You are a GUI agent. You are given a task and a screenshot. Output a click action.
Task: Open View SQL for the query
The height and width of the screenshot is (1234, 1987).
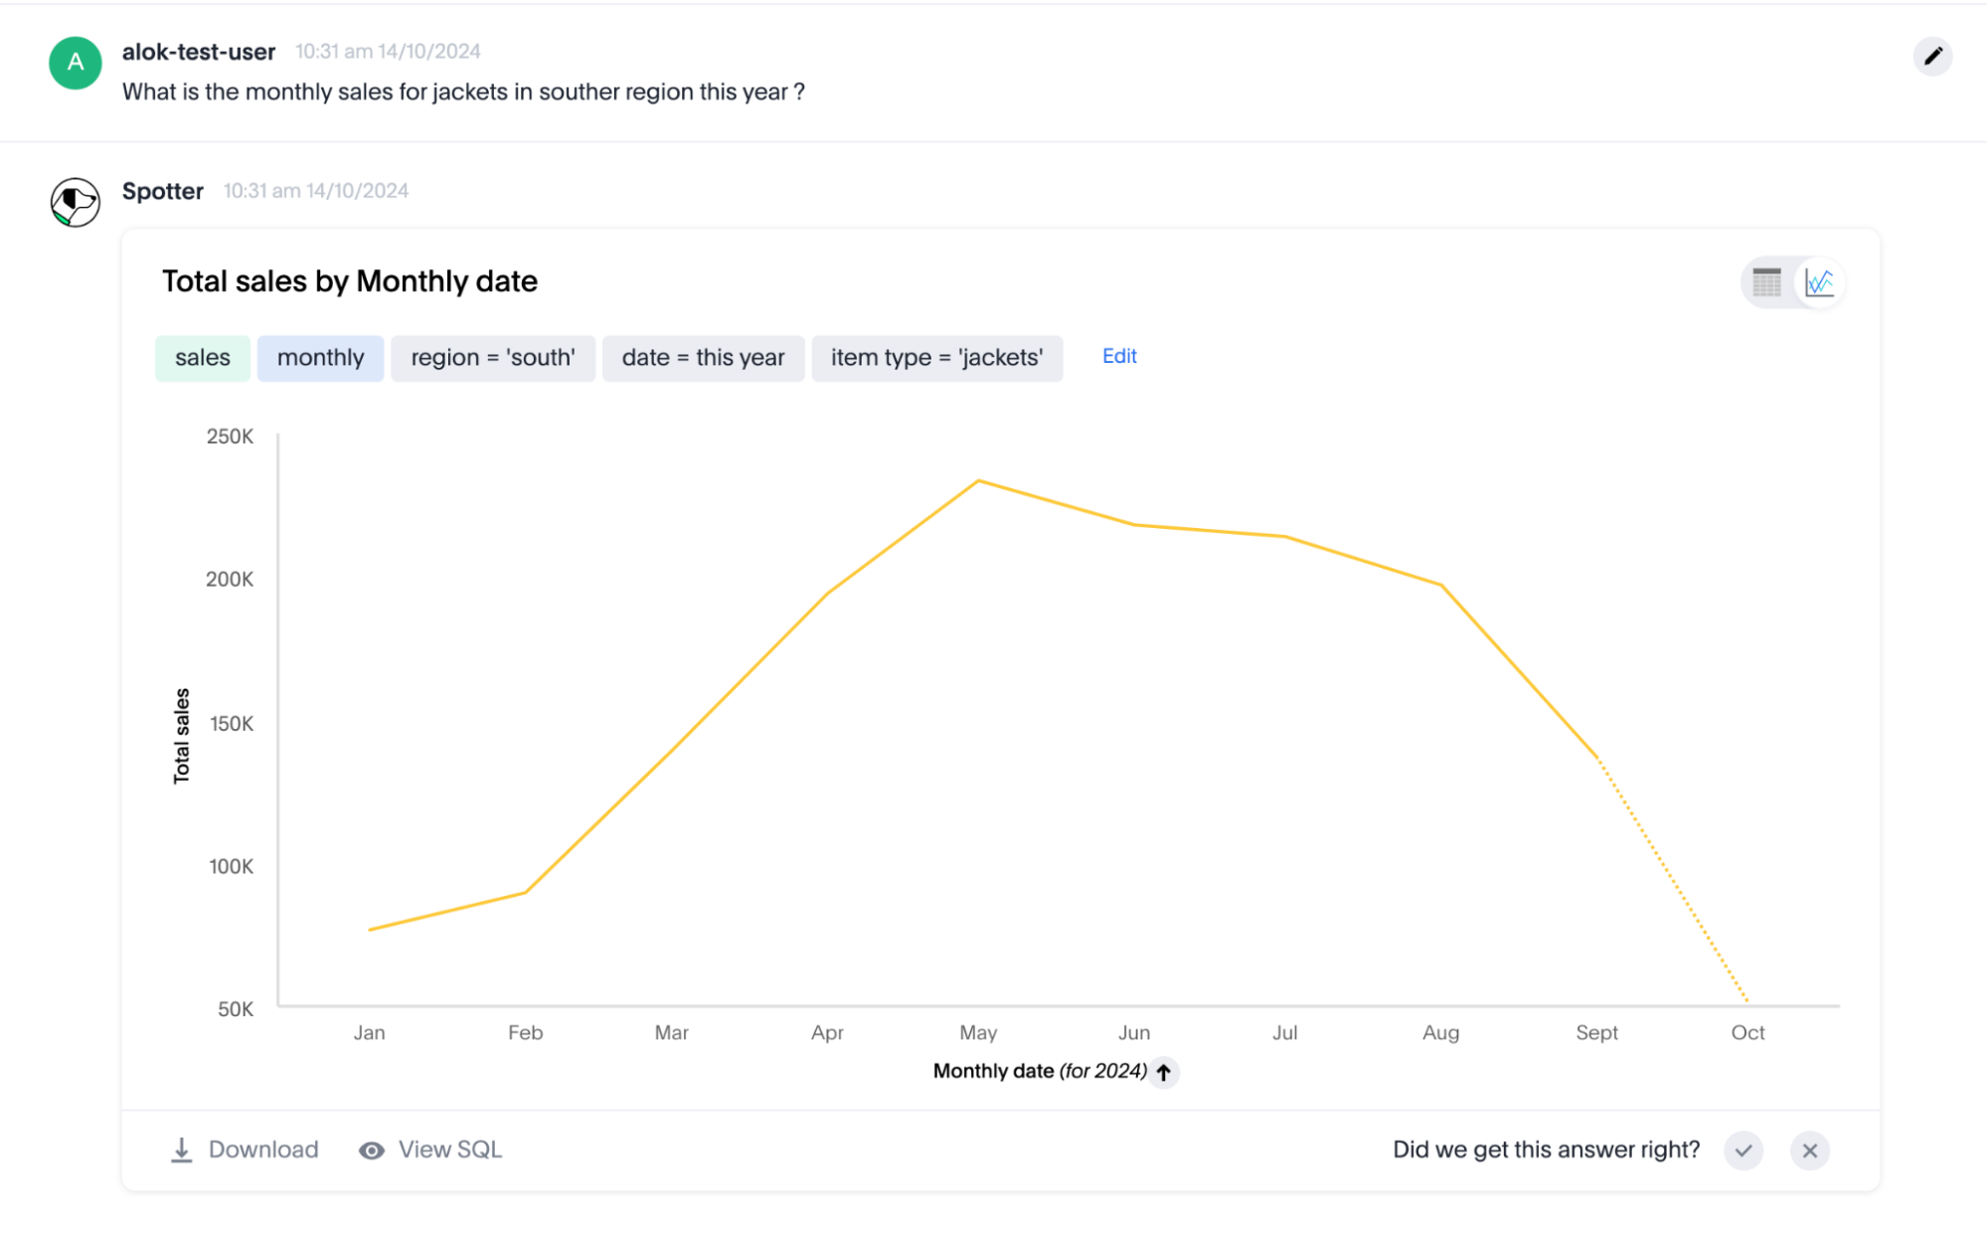(429, 1149)
